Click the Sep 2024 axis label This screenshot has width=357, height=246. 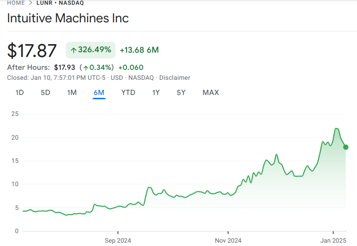click(117, 240)
